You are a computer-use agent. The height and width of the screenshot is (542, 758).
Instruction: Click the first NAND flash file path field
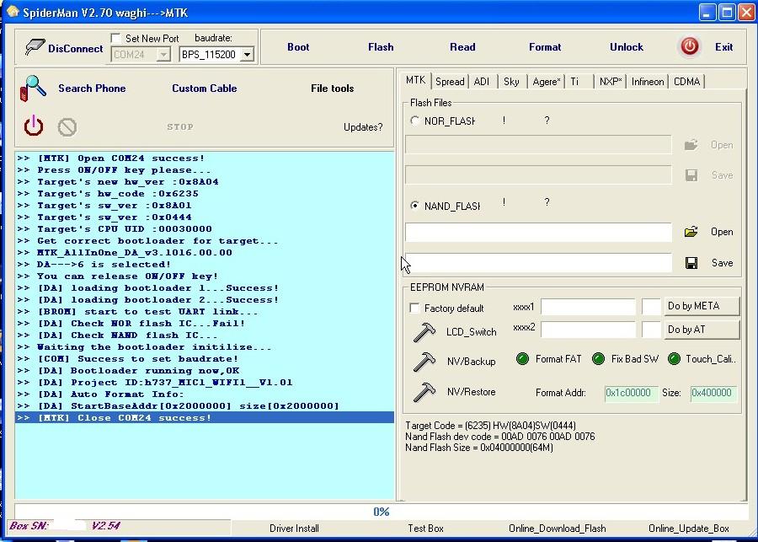click(x=538, y=233)
